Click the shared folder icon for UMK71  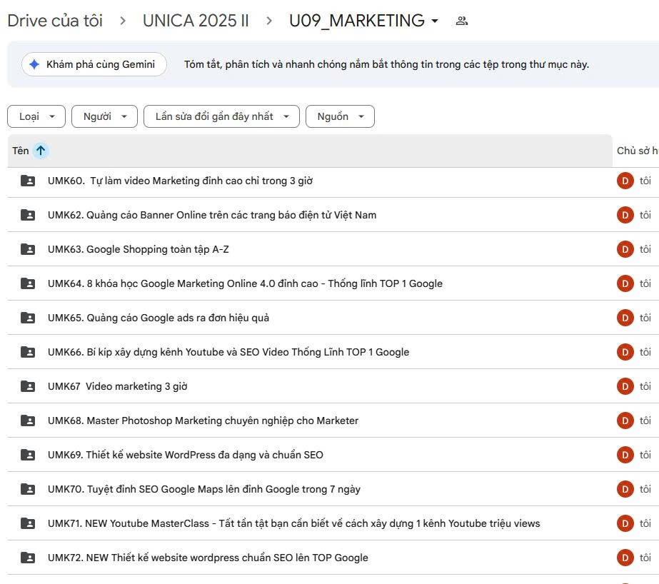click(28, 523)
